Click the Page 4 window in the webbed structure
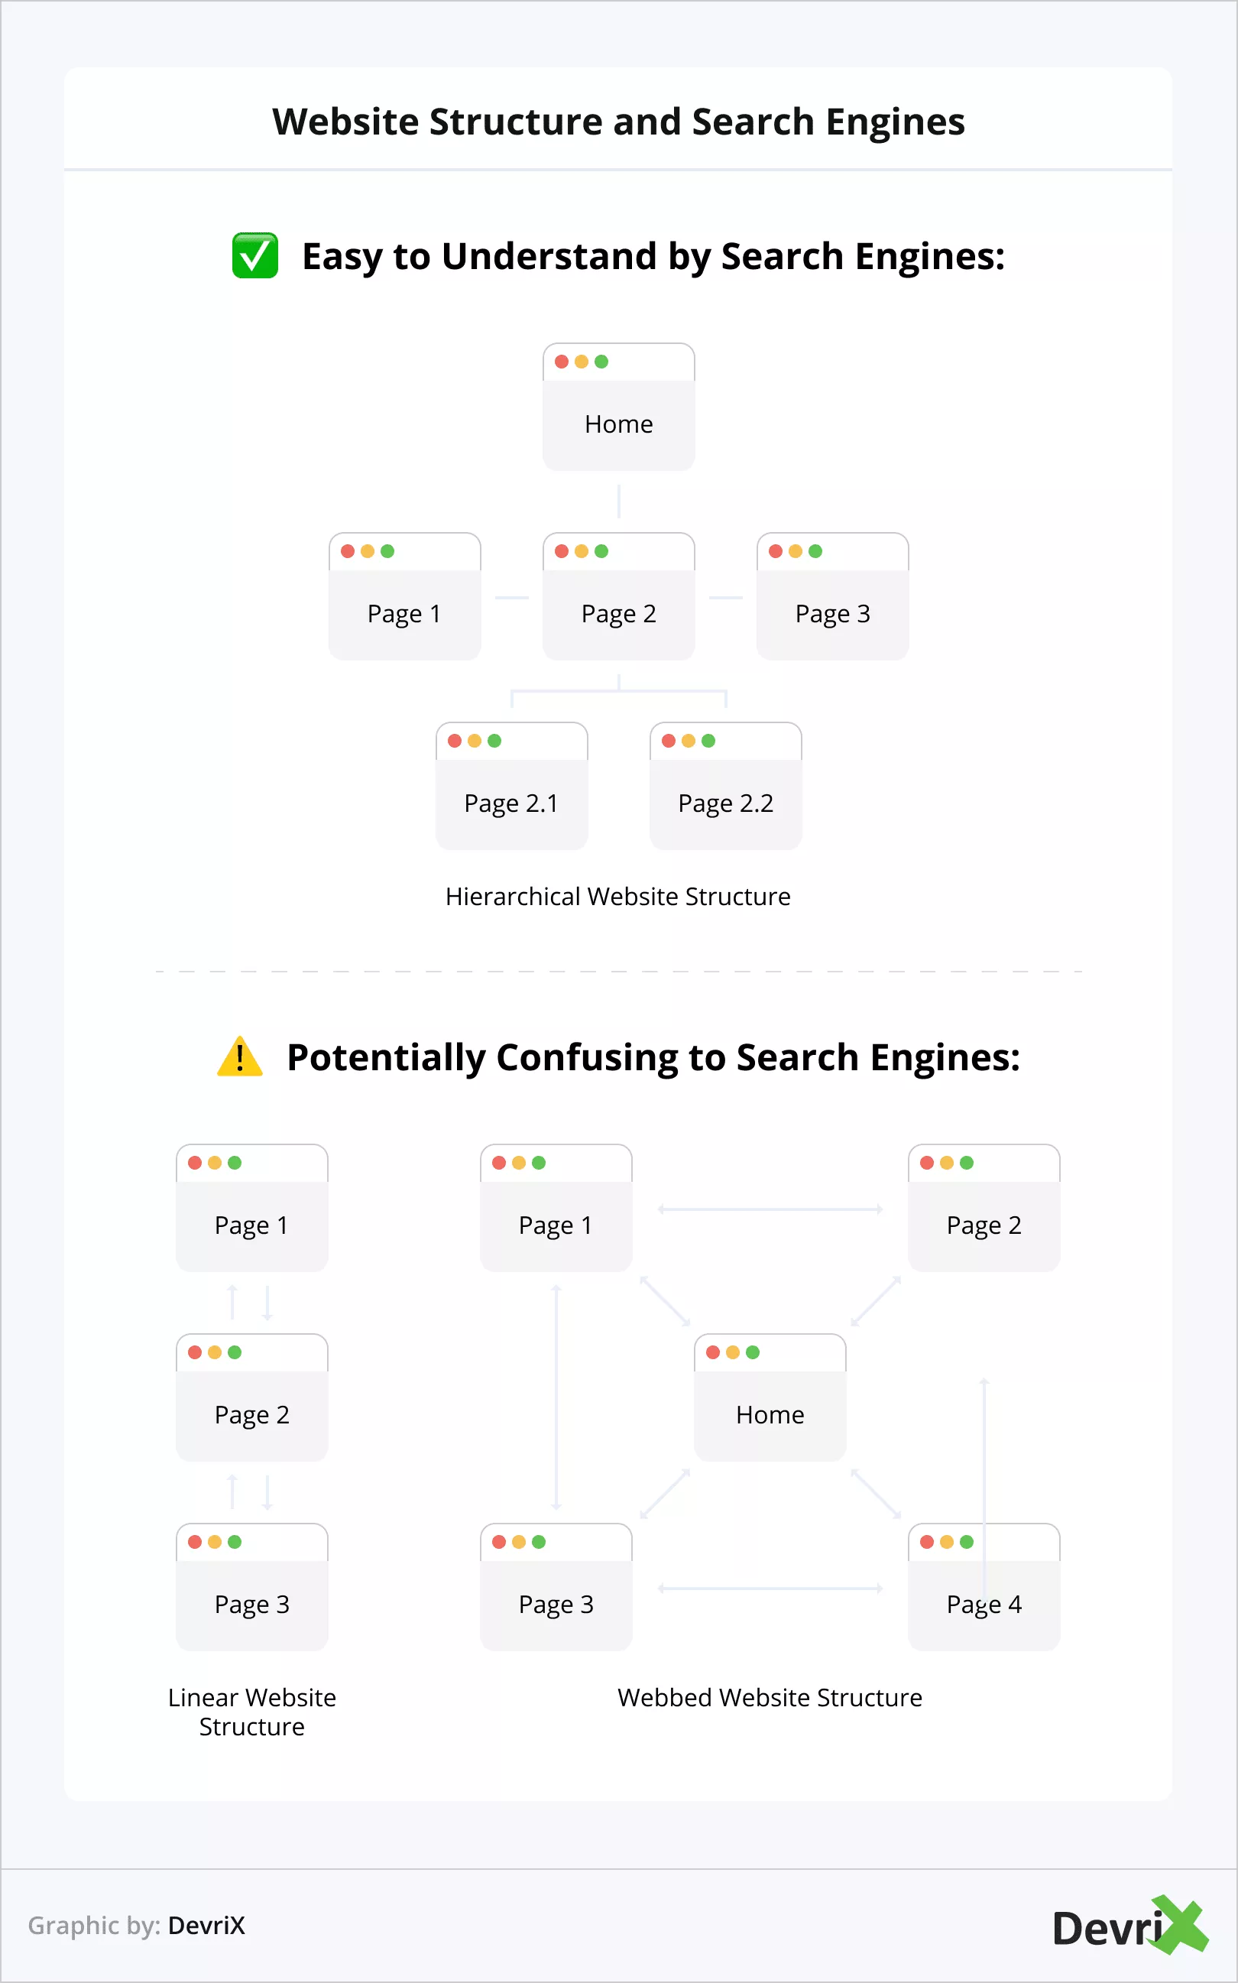 tap(984, 1586)
